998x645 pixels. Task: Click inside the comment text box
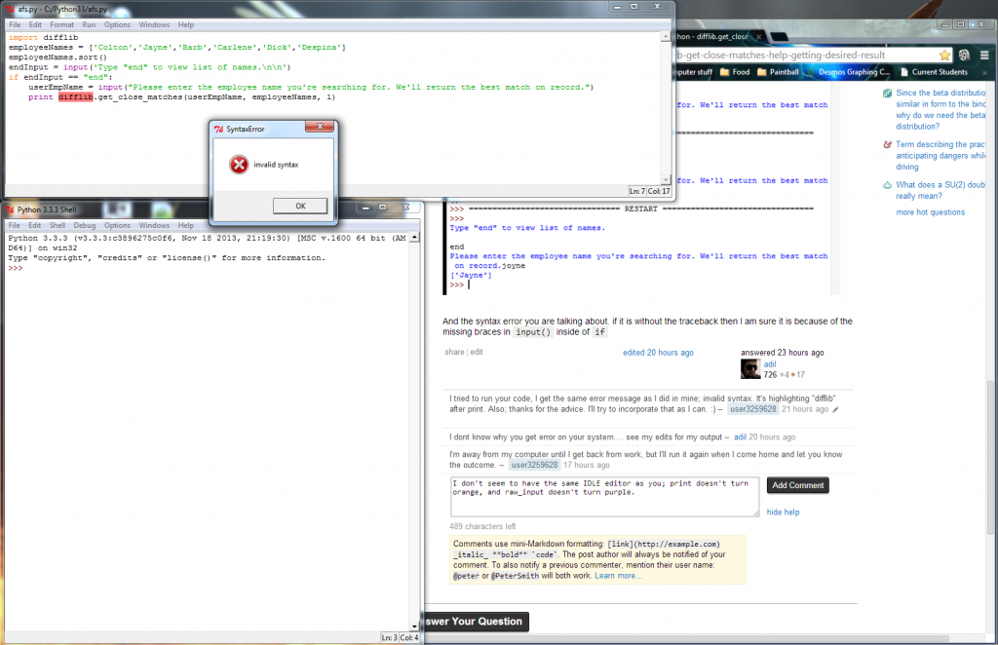[604, 496]
